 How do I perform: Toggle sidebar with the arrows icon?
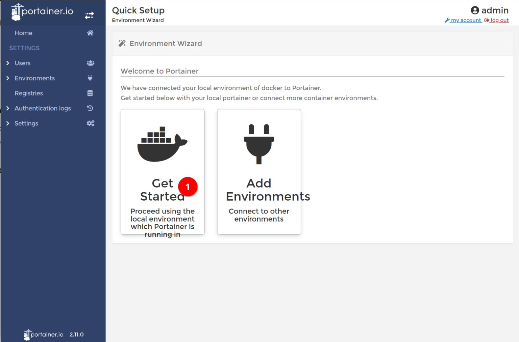pyautogui.click(x=90, y=16)
